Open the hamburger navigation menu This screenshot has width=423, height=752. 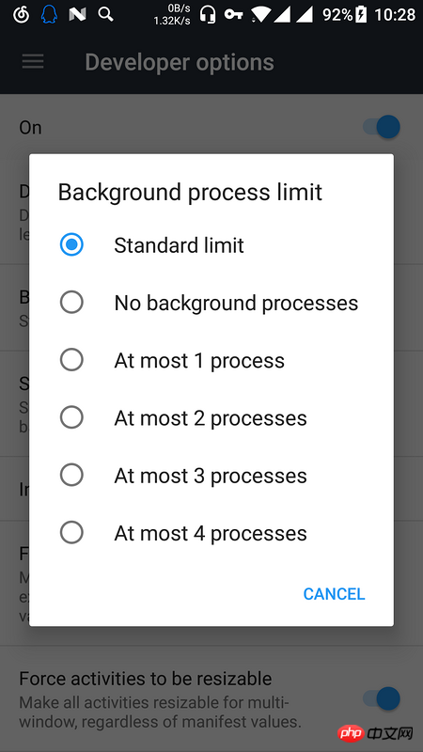[x=33, y=62]
